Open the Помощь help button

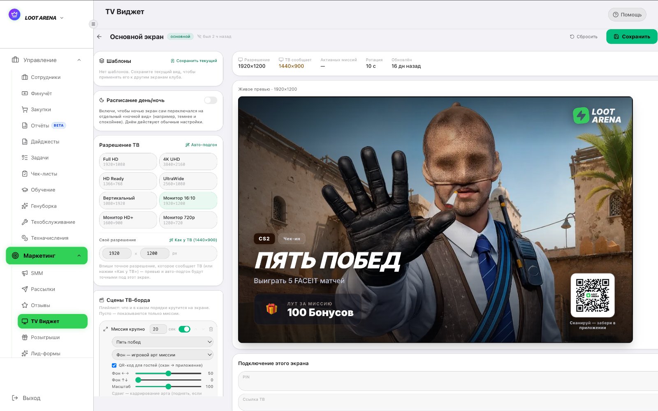627,15
